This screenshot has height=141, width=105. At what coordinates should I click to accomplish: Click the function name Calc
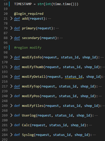point(26,125)
